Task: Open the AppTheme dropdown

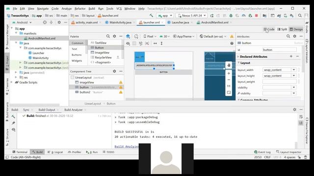Action: tap(183, 36)
